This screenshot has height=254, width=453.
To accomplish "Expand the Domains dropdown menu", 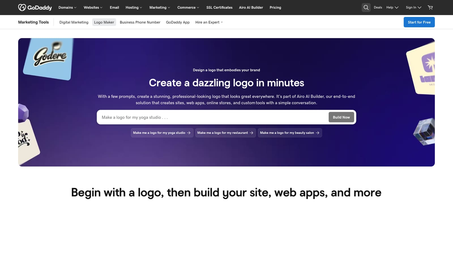I will [x=67, y=7].
